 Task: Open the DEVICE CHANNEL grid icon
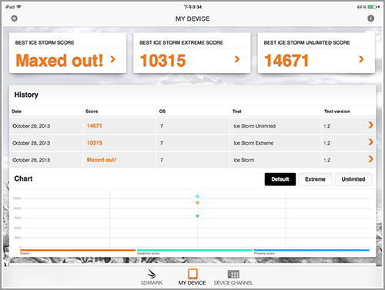[x=233, y=274]
